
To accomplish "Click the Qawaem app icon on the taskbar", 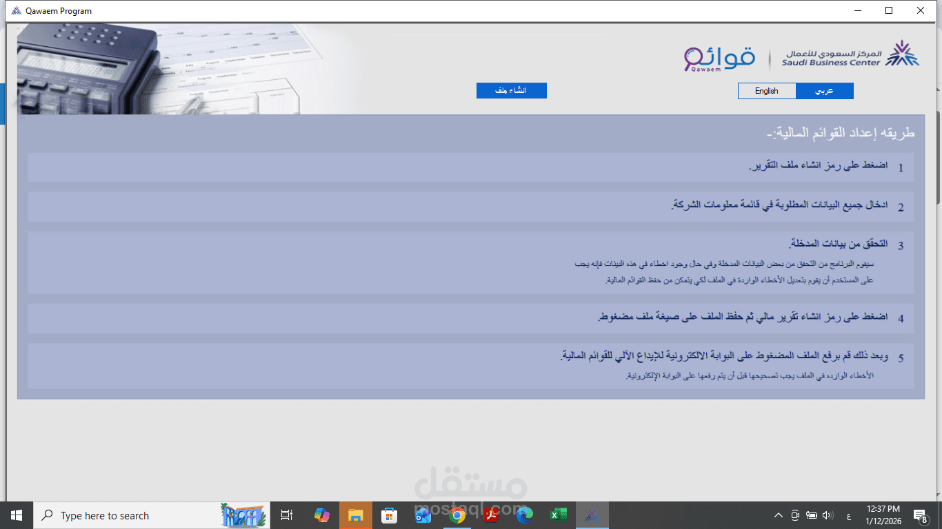I will (x=592, y=515).
